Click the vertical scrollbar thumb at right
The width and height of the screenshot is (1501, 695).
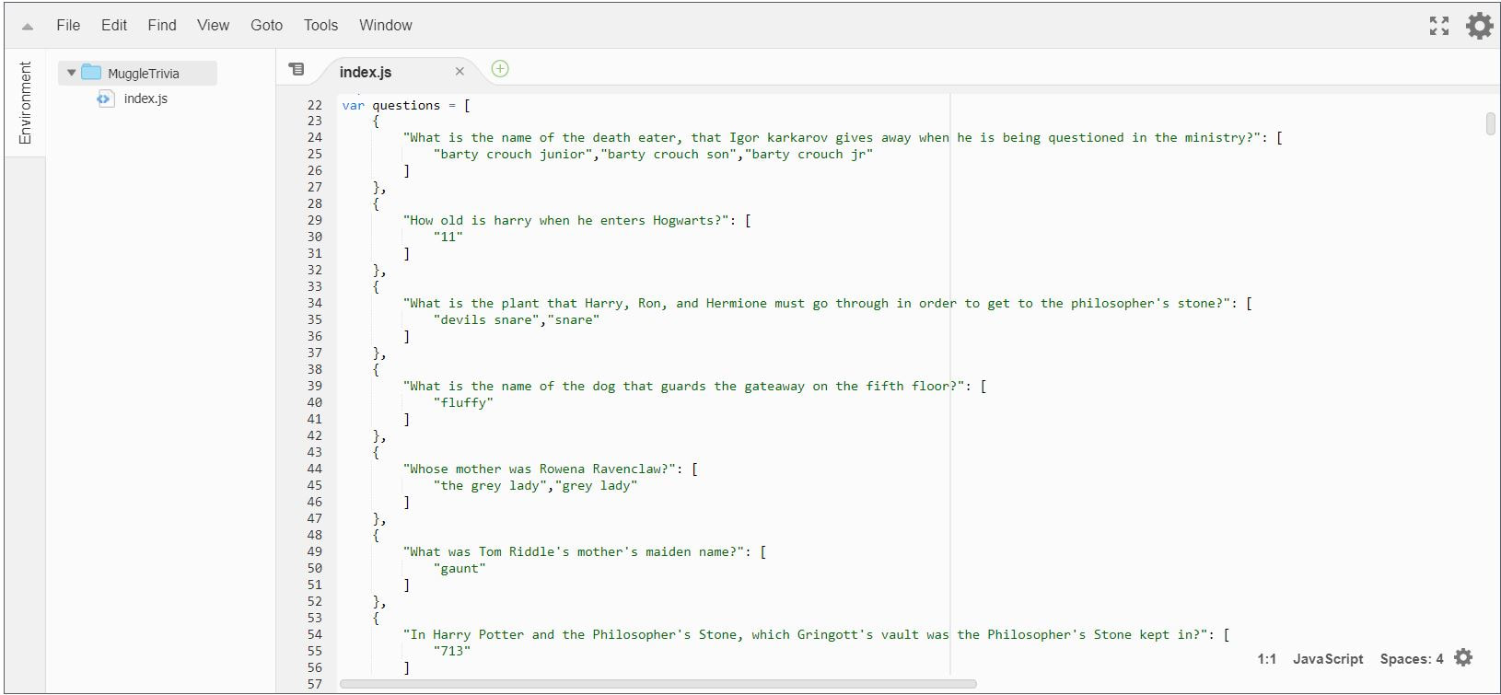pyautogui.click(x=1490, y=123)
